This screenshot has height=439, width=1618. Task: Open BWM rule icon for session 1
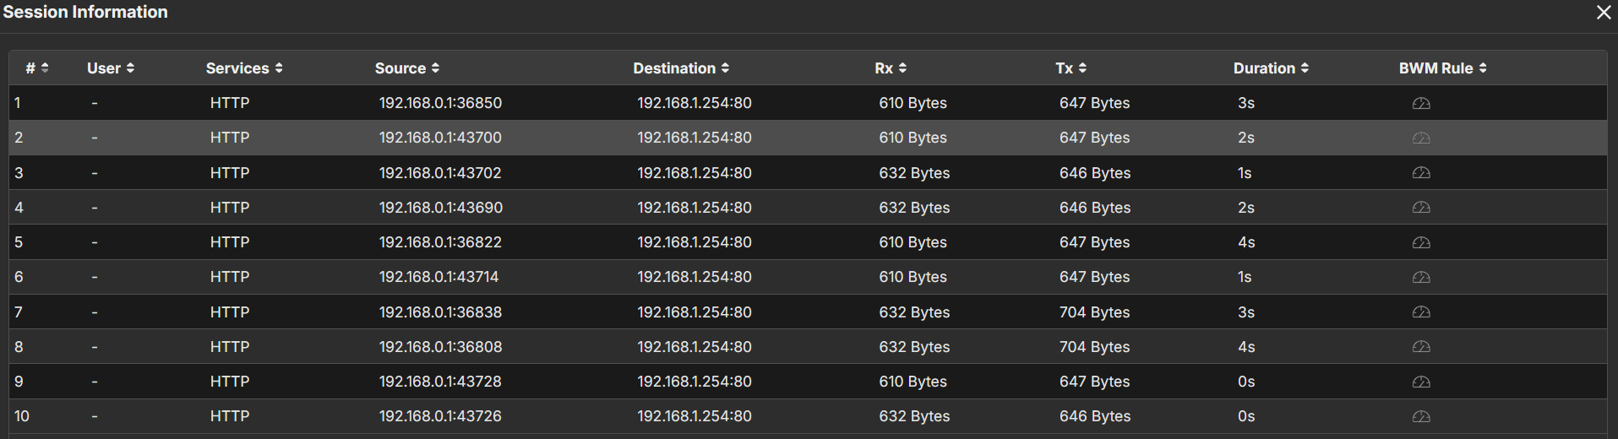tap(1421, 103)
